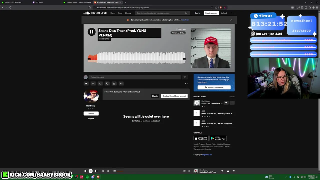Report the track via Report link

tap(91, 118)
